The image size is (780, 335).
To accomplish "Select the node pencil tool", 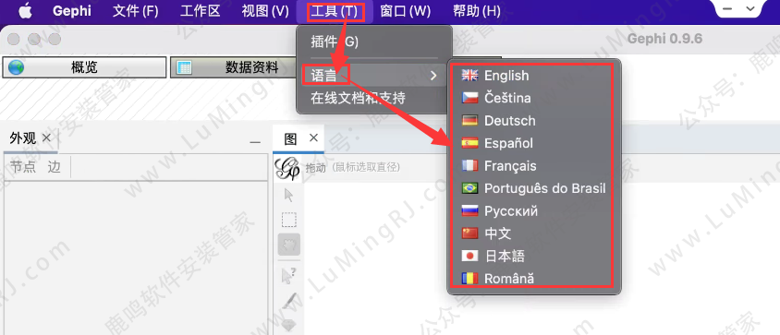I will coord(289,301).
